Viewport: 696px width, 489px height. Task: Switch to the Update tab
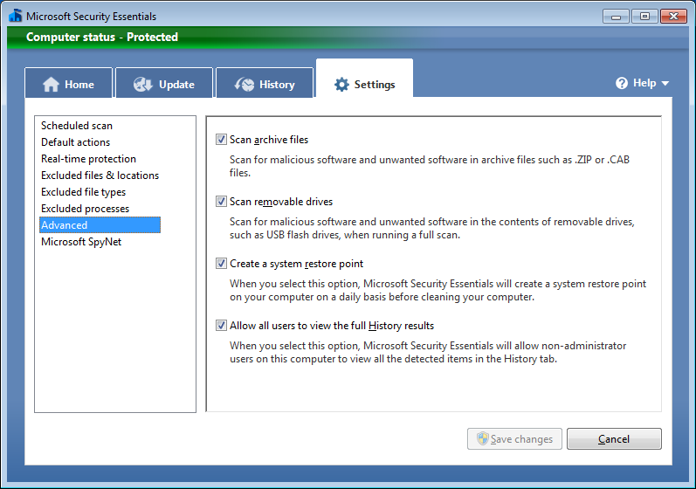point(164,85)
